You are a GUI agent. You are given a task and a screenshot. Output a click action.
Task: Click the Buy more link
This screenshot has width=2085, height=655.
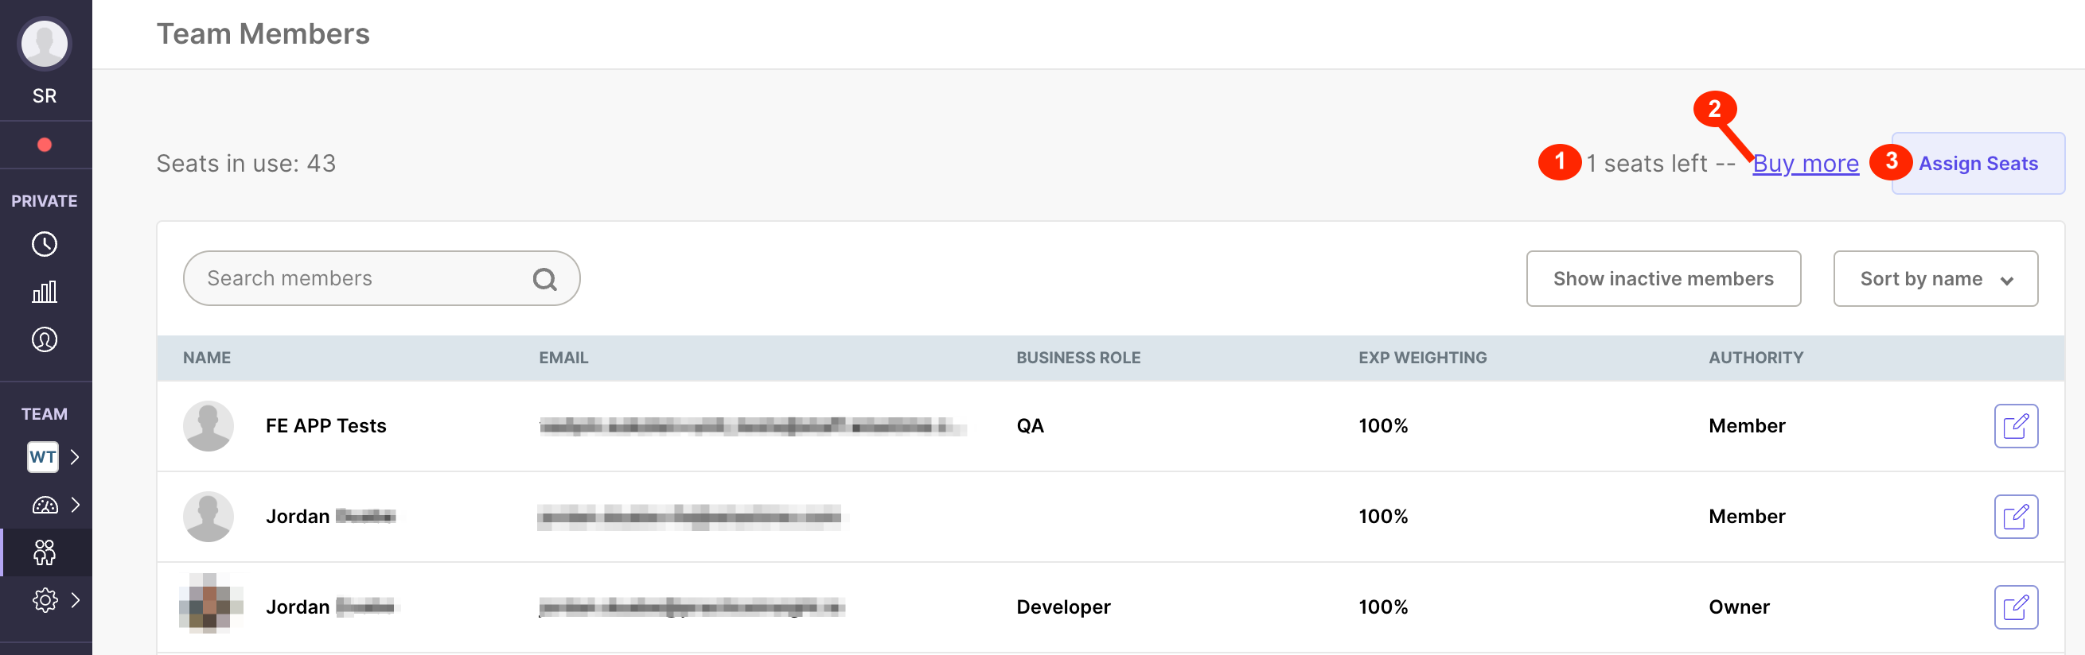pyautogui.click(x=1806, y=163)
